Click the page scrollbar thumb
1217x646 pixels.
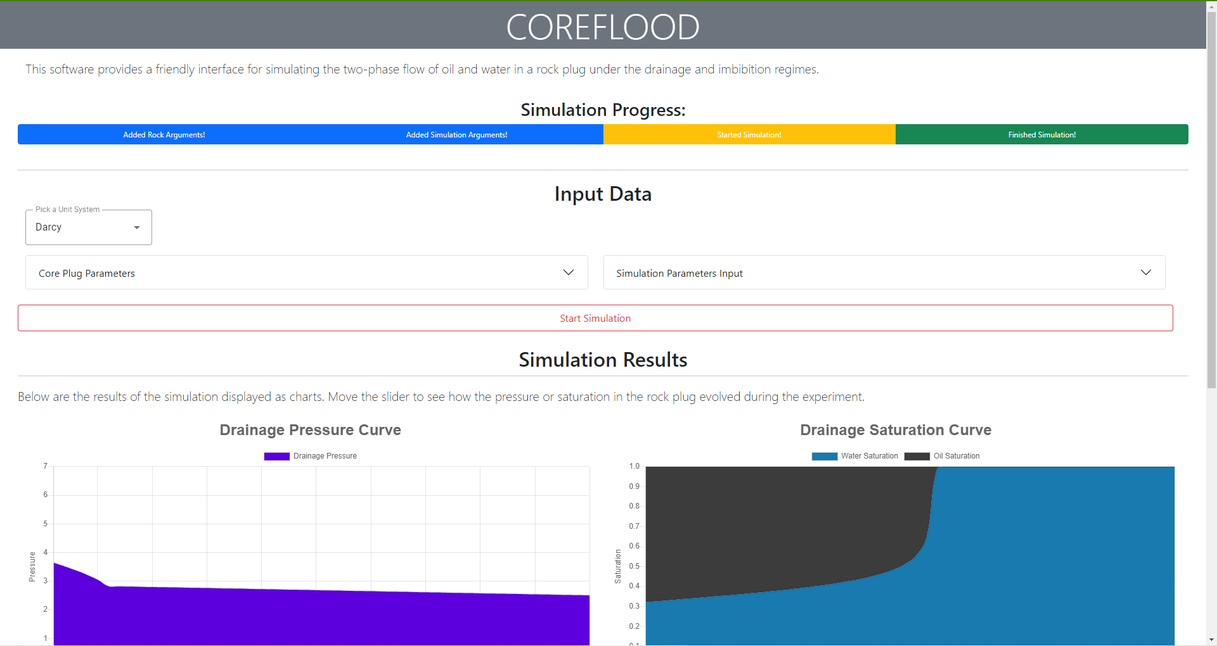tap(1211, 199)
